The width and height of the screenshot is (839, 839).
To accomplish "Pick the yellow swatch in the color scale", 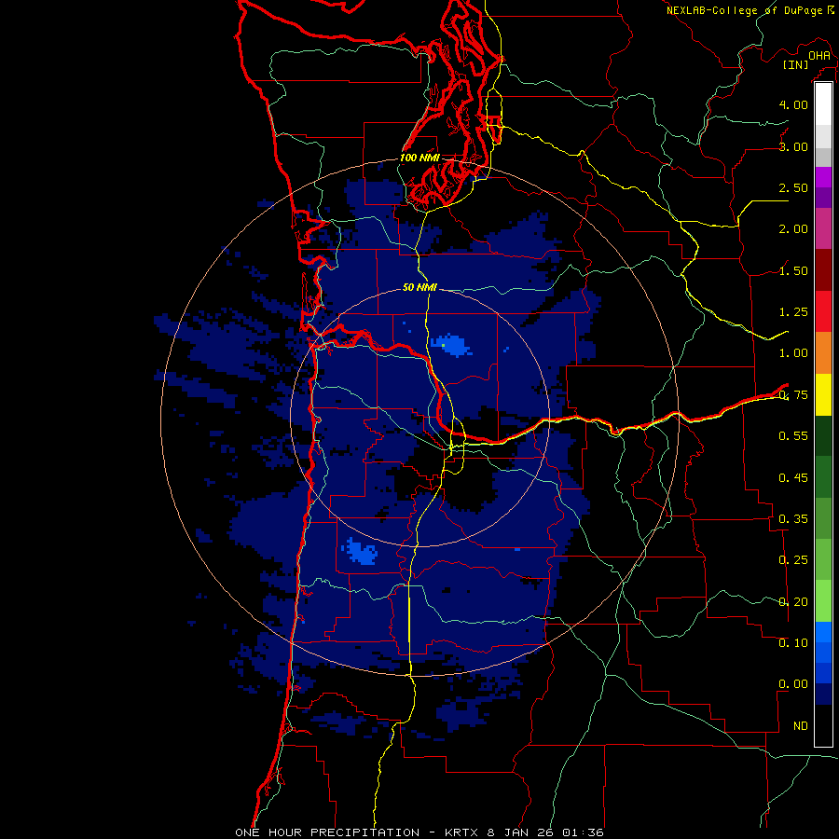I will [823, 394].
